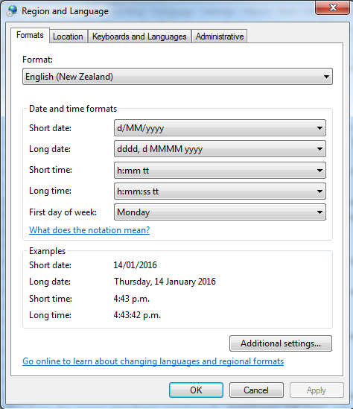Select the example short date 14/01/2016
The image size is (353, 409).
[x=136, y=265]
